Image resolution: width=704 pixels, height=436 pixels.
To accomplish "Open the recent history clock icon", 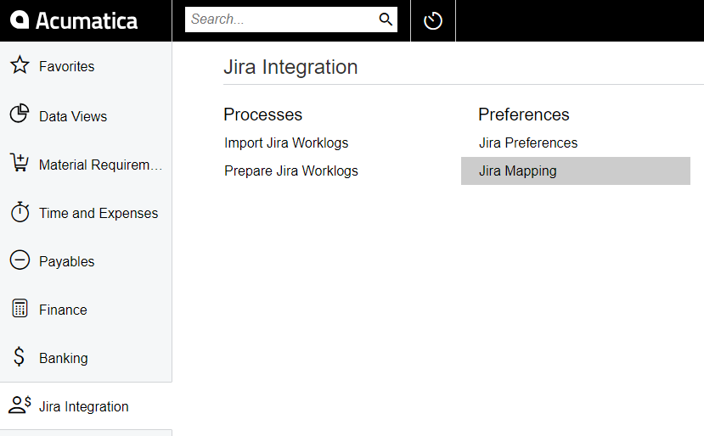I will pyautogui.click(x=433, y=20).
